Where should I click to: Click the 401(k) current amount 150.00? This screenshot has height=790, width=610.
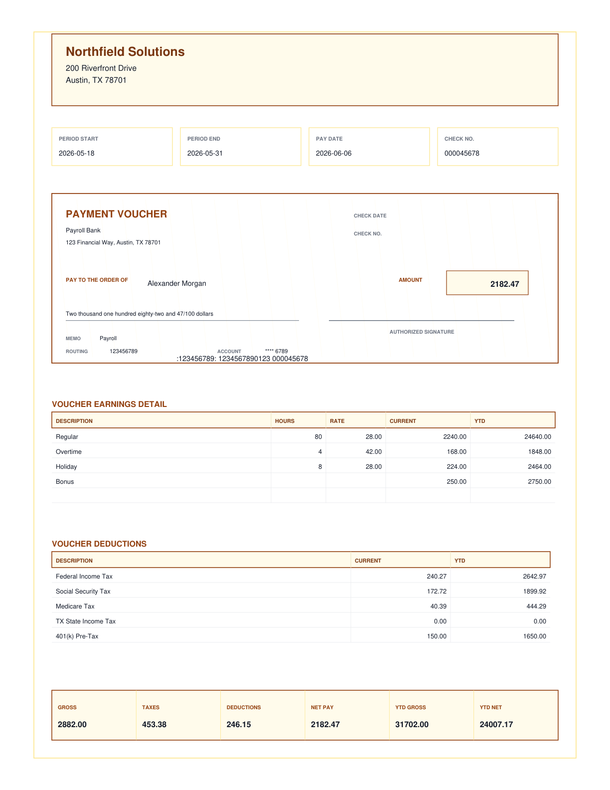(437, 636)
